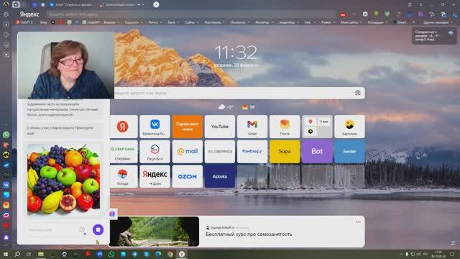This screenshot has height=259, width=460.
Task: Click the Яндекс logo in the toolbar
Action: pyautogui.click(x=29, y=14)
